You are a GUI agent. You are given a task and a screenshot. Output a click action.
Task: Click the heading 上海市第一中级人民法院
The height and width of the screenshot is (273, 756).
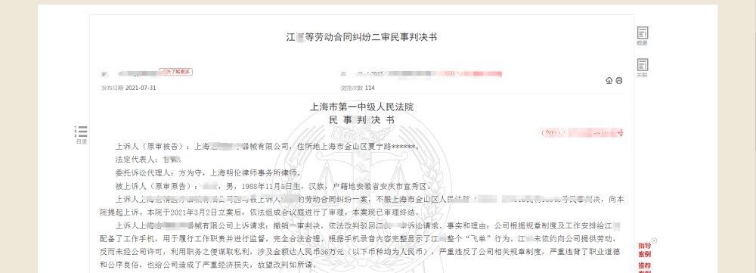point(361,107)
